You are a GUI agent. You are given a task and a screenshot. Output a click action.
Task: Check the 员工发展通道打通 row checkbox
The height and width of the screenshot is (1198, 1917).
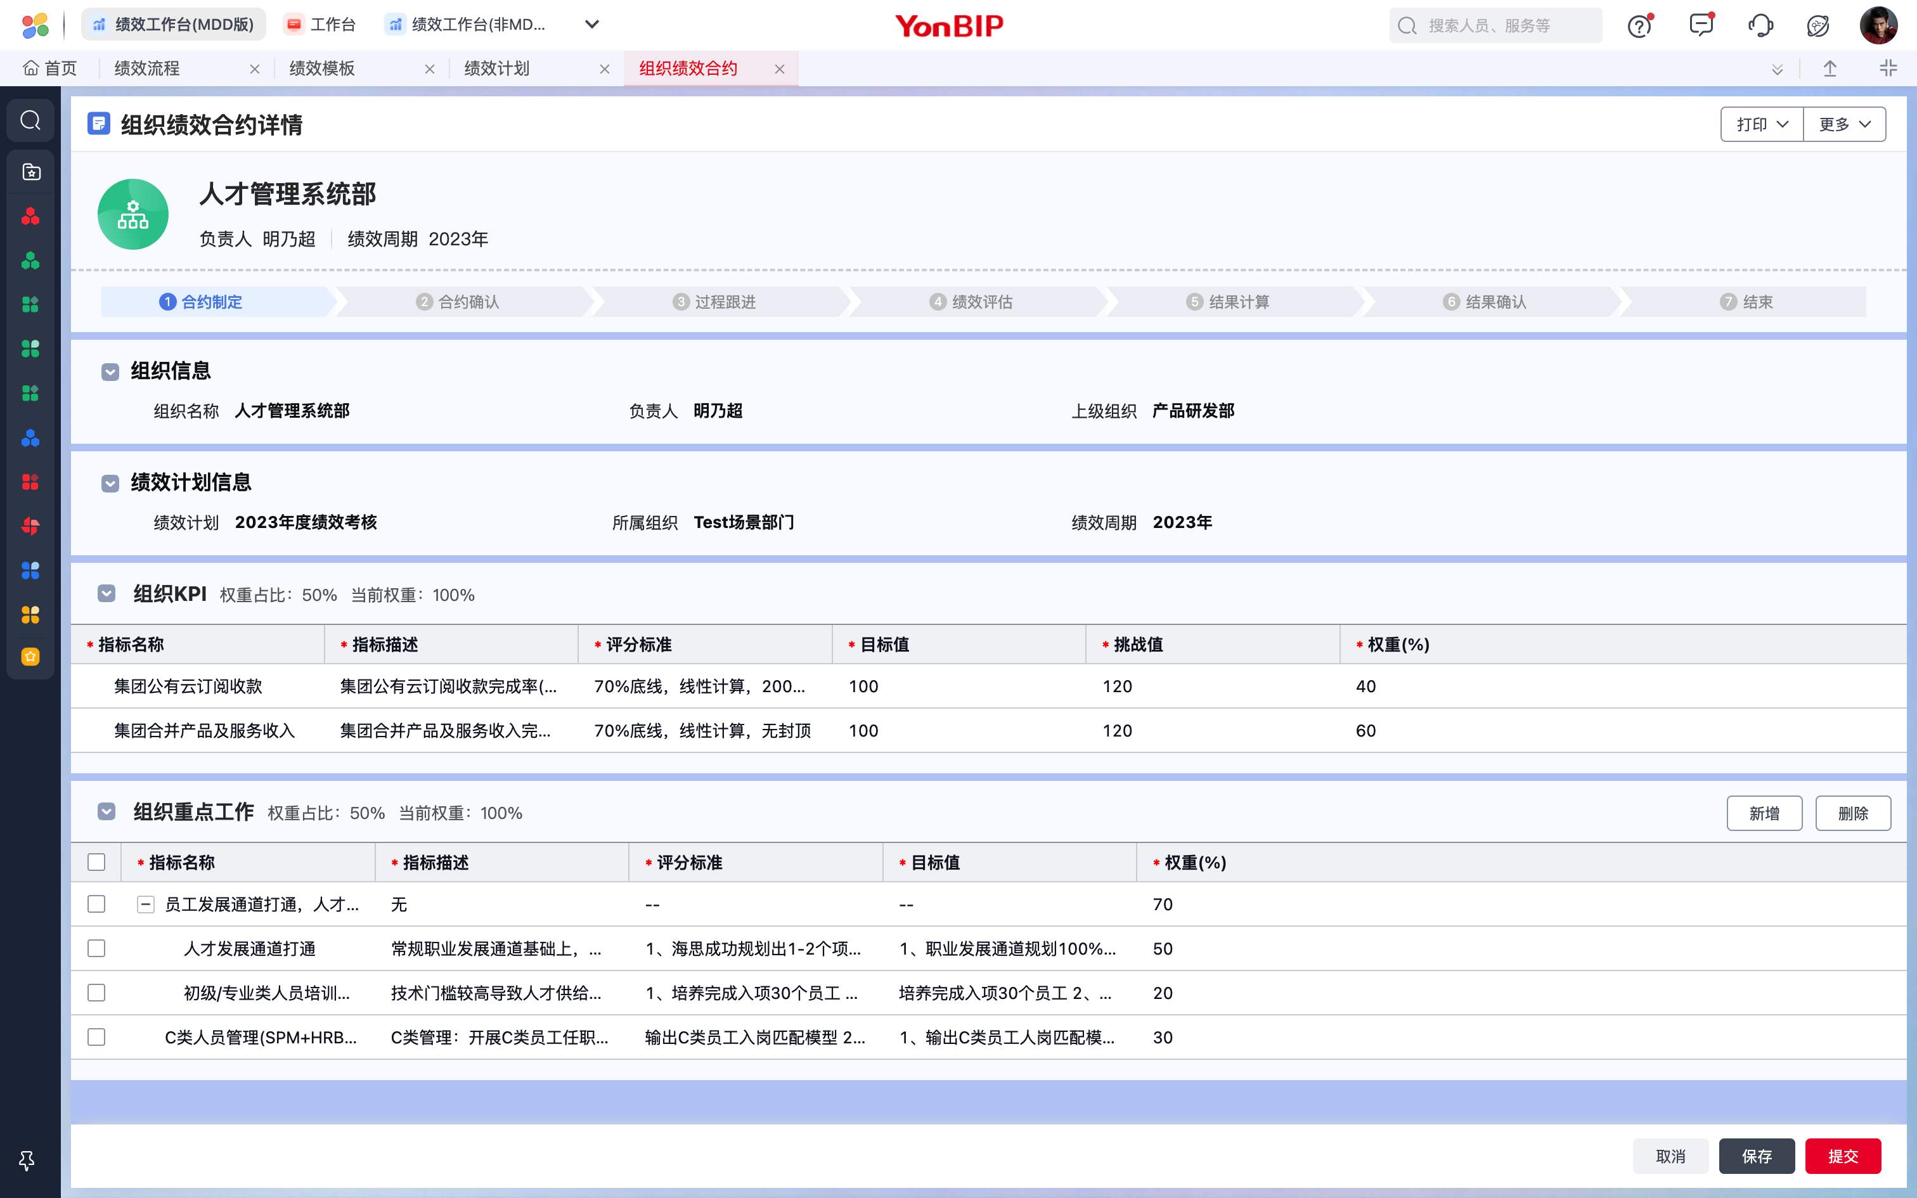96,904
